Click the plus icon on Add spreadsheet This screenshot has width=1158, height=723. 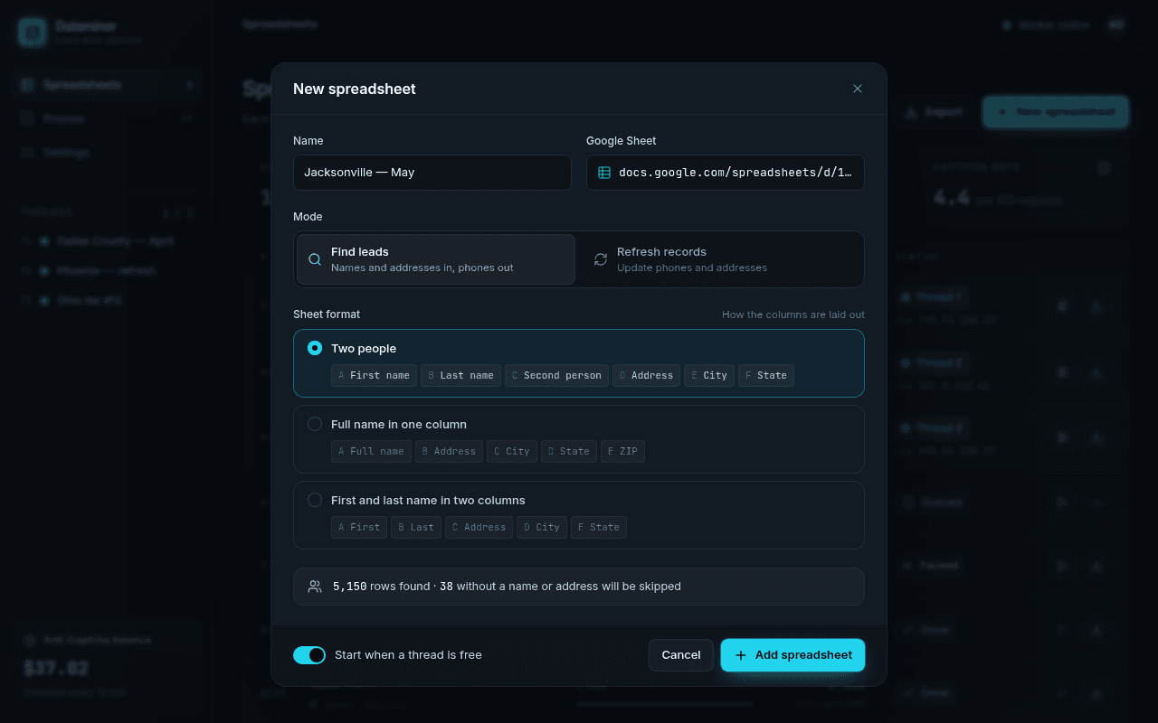point(741,655)
